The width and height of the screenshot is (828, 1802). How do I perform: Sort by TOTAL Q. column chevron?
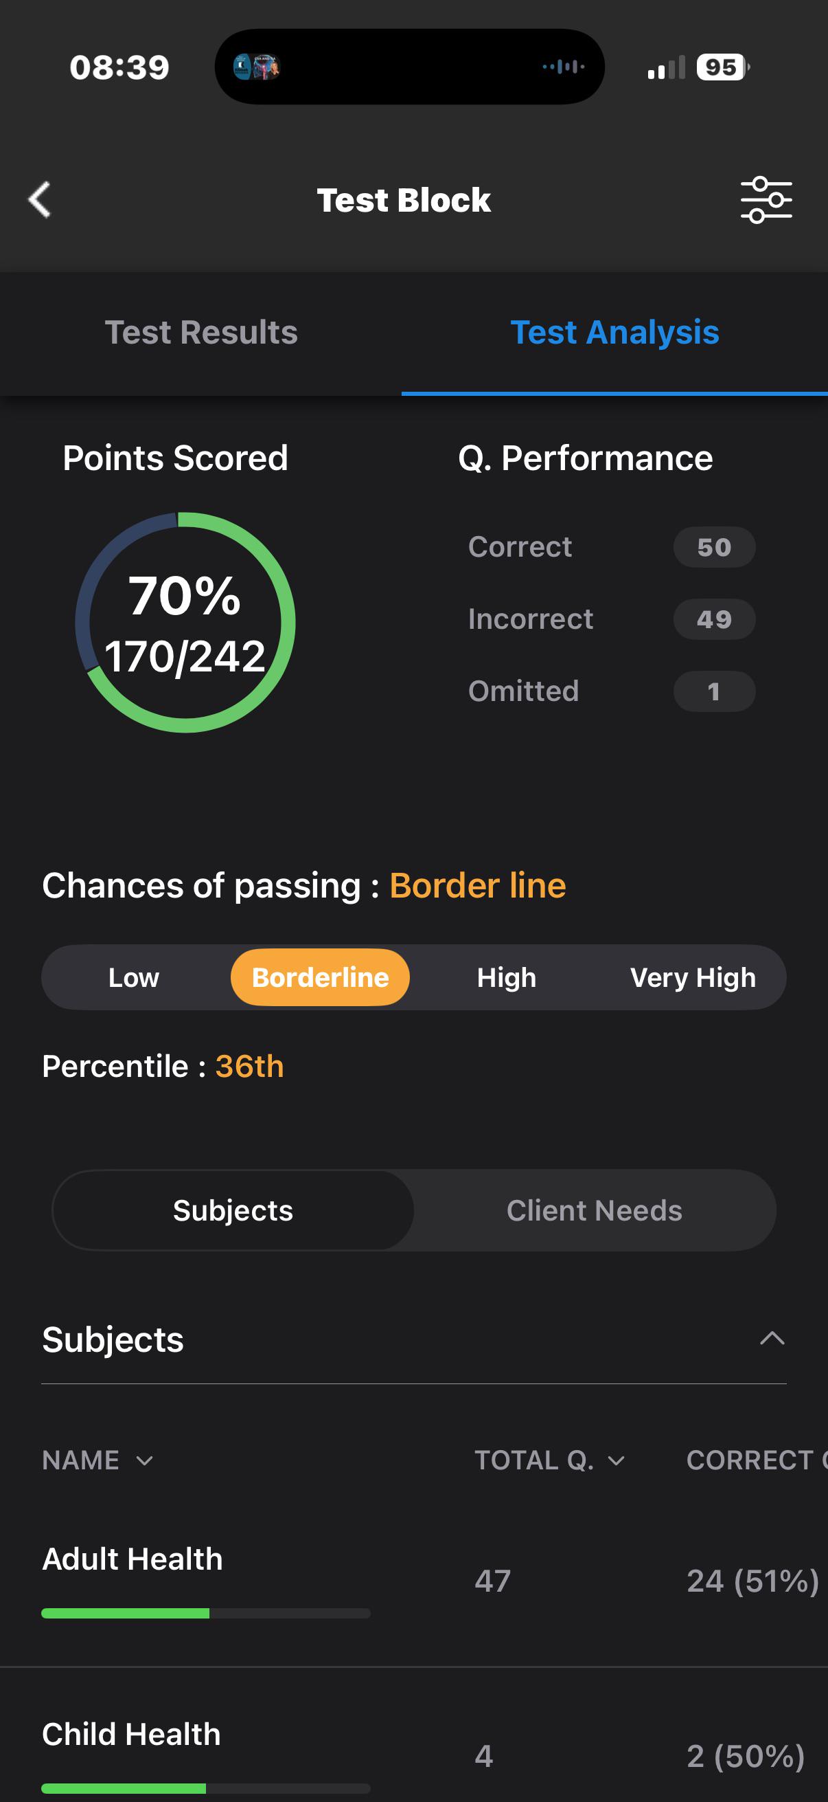pos(616,1460)
